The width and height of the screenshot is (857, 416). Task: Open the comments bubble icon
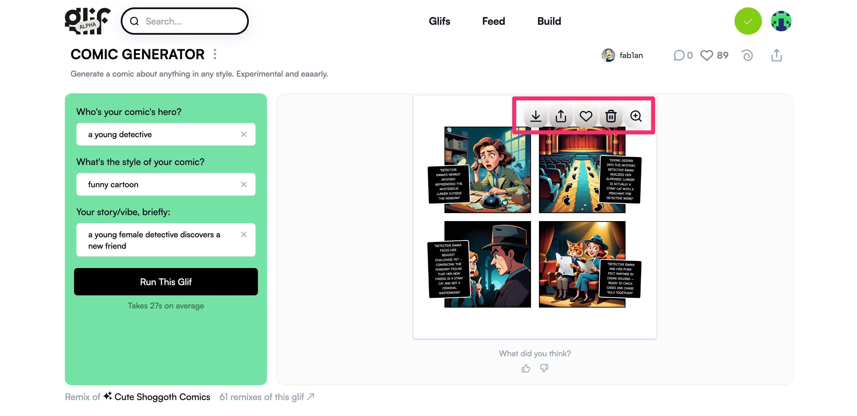click(x=679, y=55)
